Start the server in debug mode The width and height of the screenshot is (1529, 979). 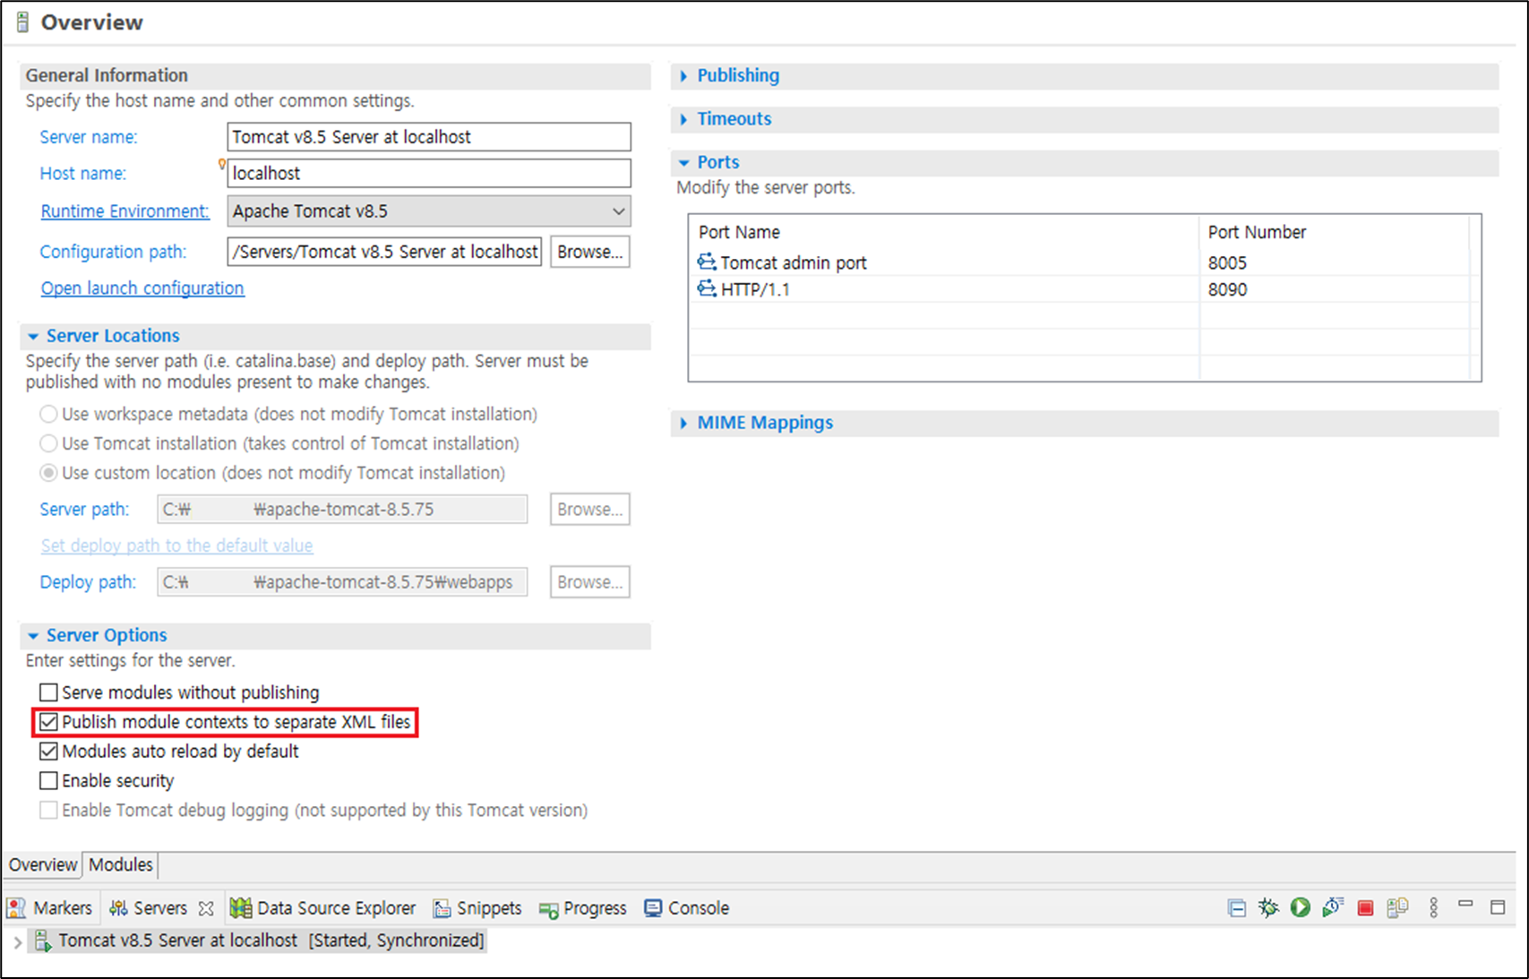tap(1268, 908)
